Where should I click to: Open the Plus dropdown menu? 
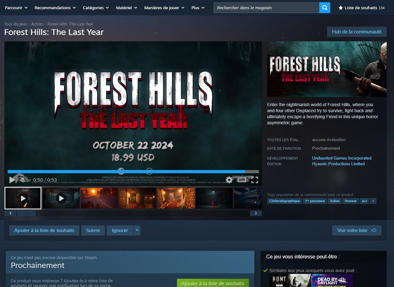198,8
